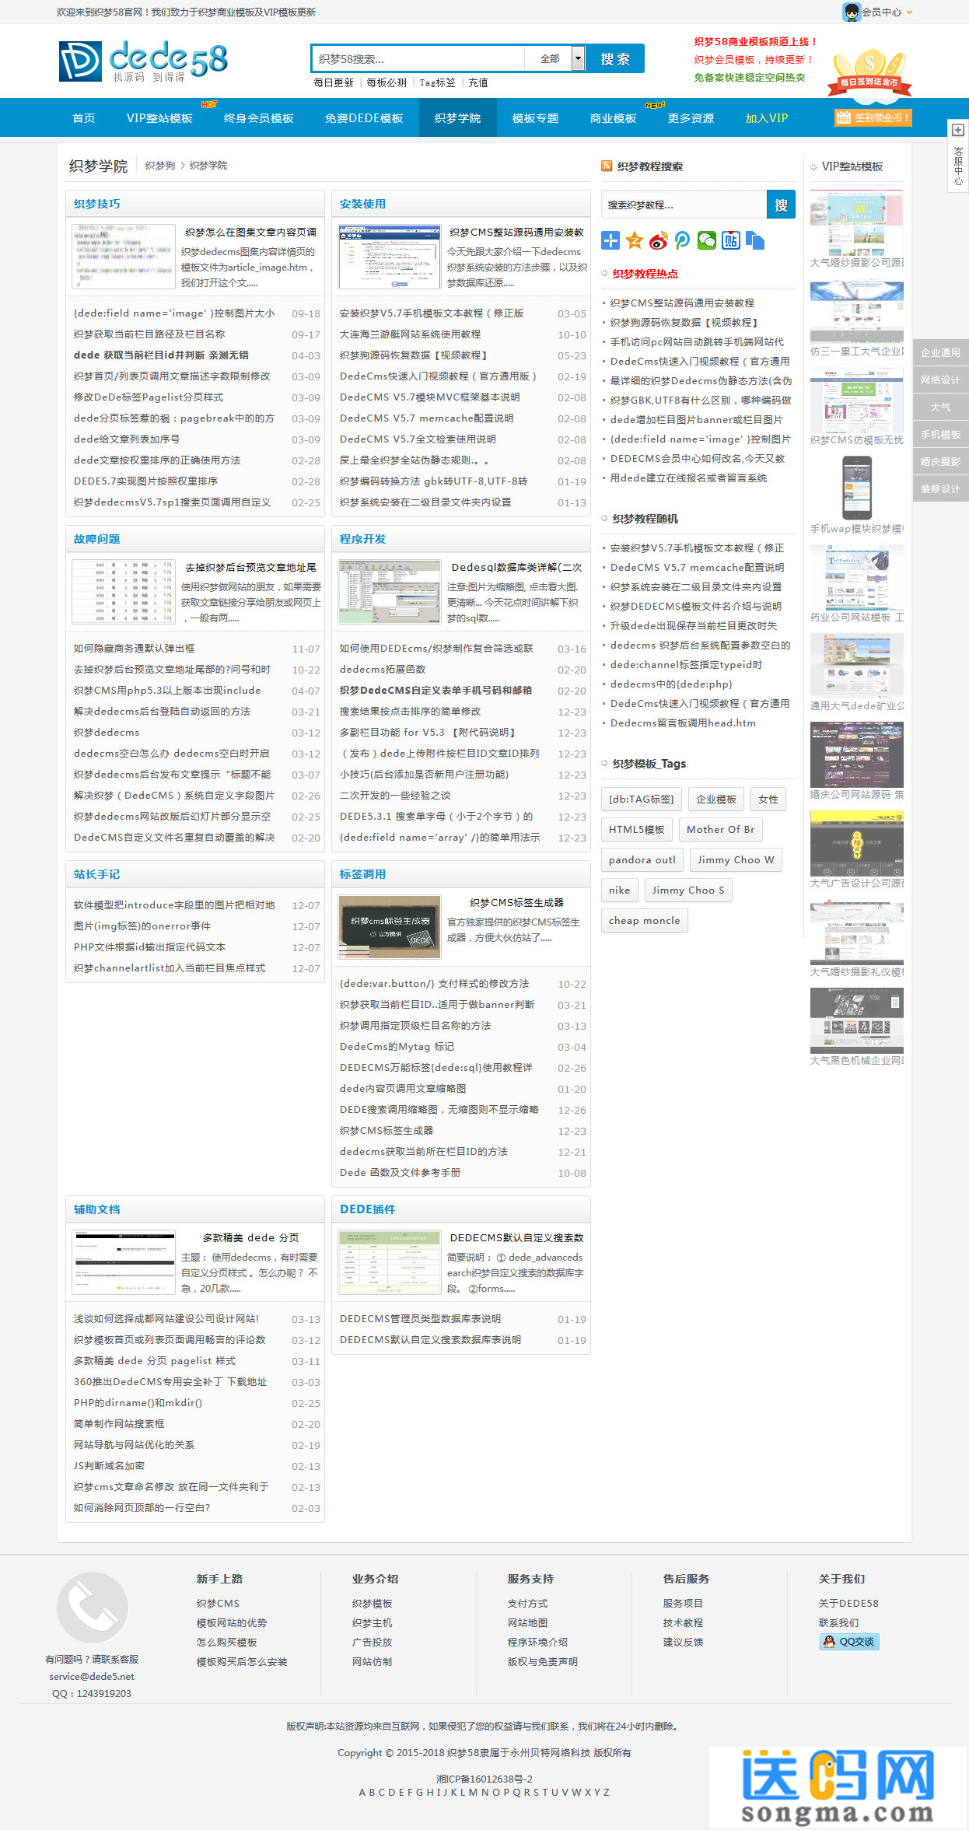
Task: Share to QQ Zone star icon
Action: pyautogui.click(x=635, y=241)
